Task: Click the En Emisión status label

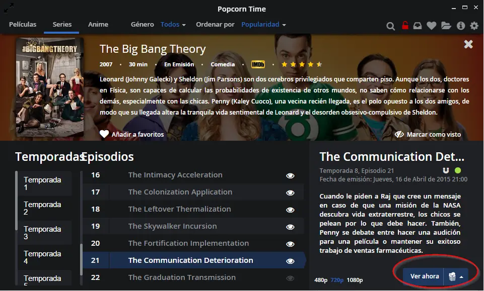Action: [x=179, y=64]
